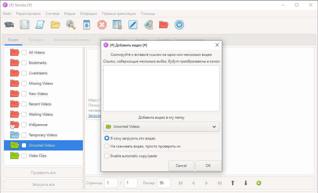Click the add playlist scroll icon
The height and width of the screenshot is (193, 318).
[40, 25]
